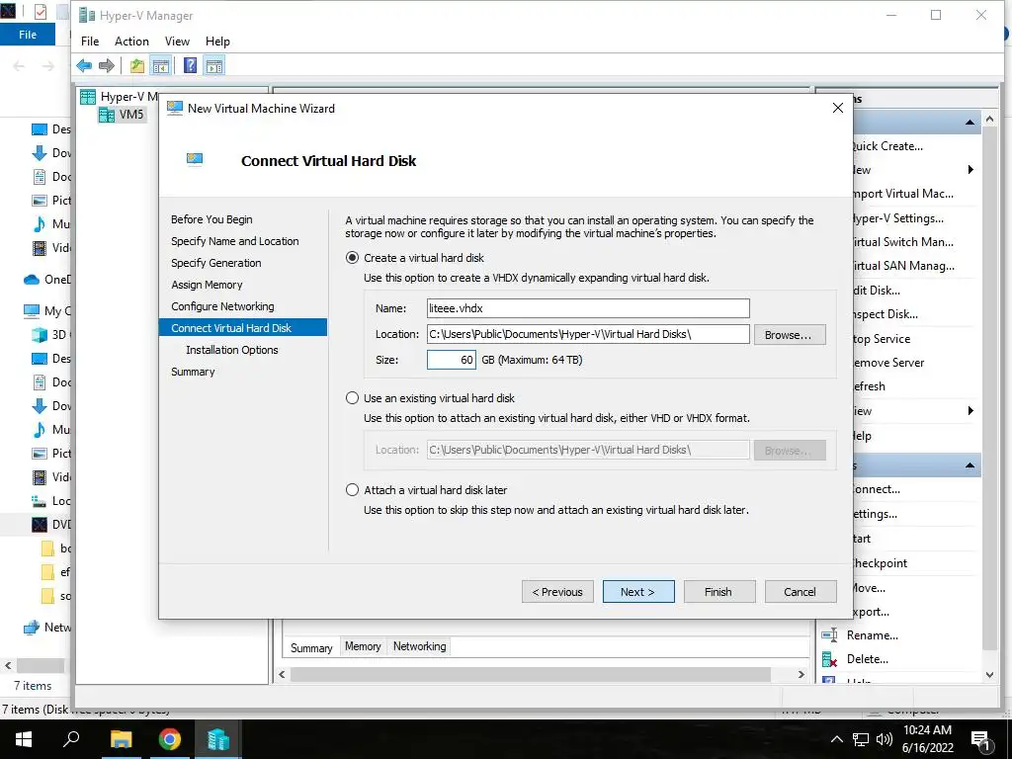1012x759 pixels.
Task: Click the details pane horizontal scrollbar
Action: click(530, 674)
